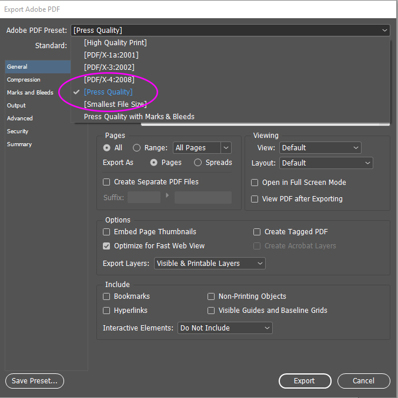Click the All Pages range field

point(197,148)
